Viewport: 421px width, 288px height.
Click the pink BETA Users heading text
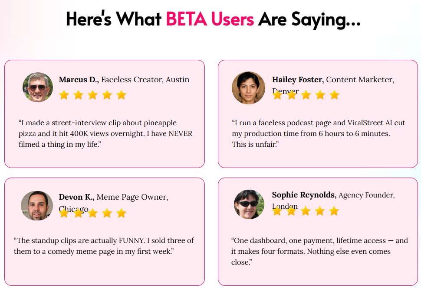pyautogui.click(x=210, y=19)
